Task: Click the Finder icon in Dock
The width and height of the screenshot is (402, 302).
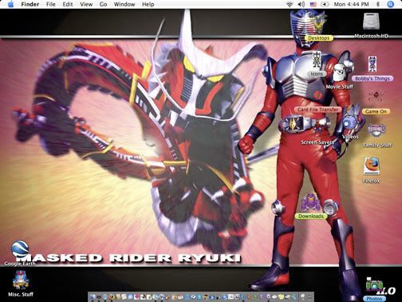Action: 93,297
